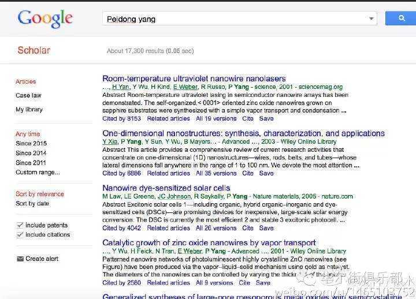Viewport: 416px width, 299px height.
Task: Open E Weber profile in the nanolasers result
Action: pos(185,87)
